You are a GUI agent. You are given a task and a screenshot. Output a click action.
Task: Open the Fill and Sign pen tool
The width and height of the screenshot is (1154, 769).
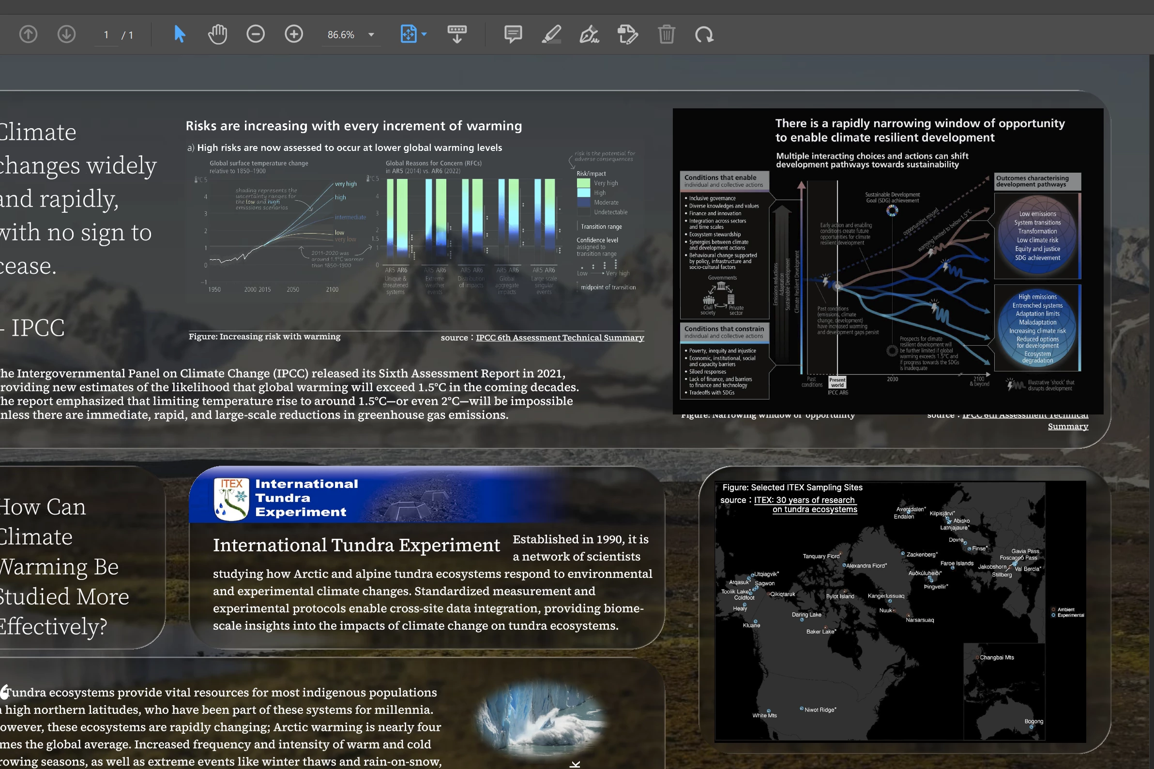pyautogui.click(x=589, y=34)
